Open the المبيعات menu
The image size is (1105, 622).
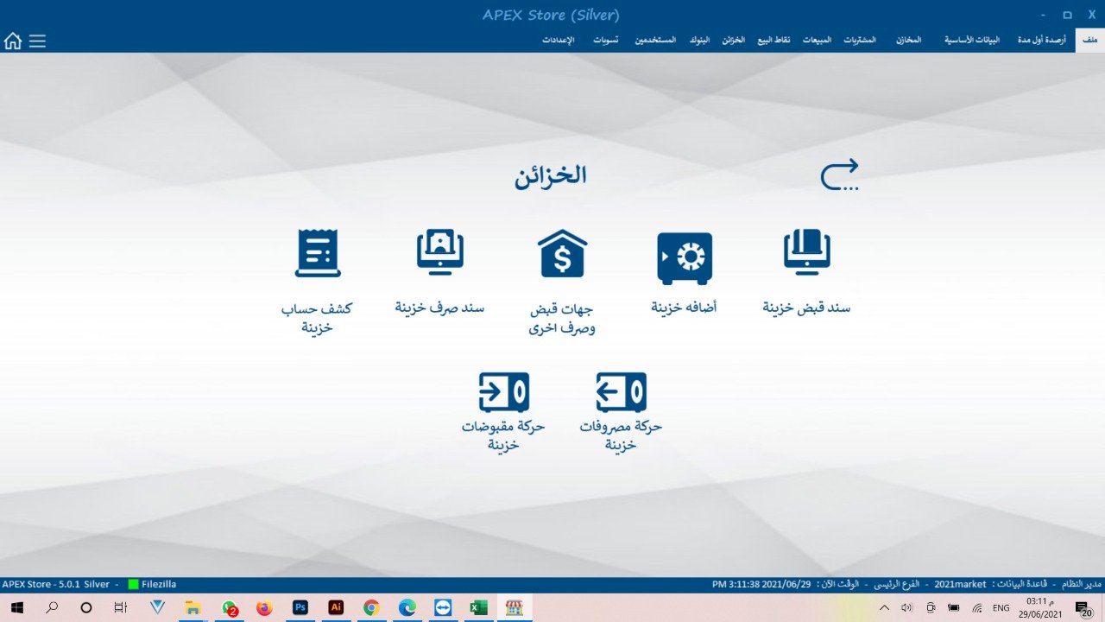point(817,41)
